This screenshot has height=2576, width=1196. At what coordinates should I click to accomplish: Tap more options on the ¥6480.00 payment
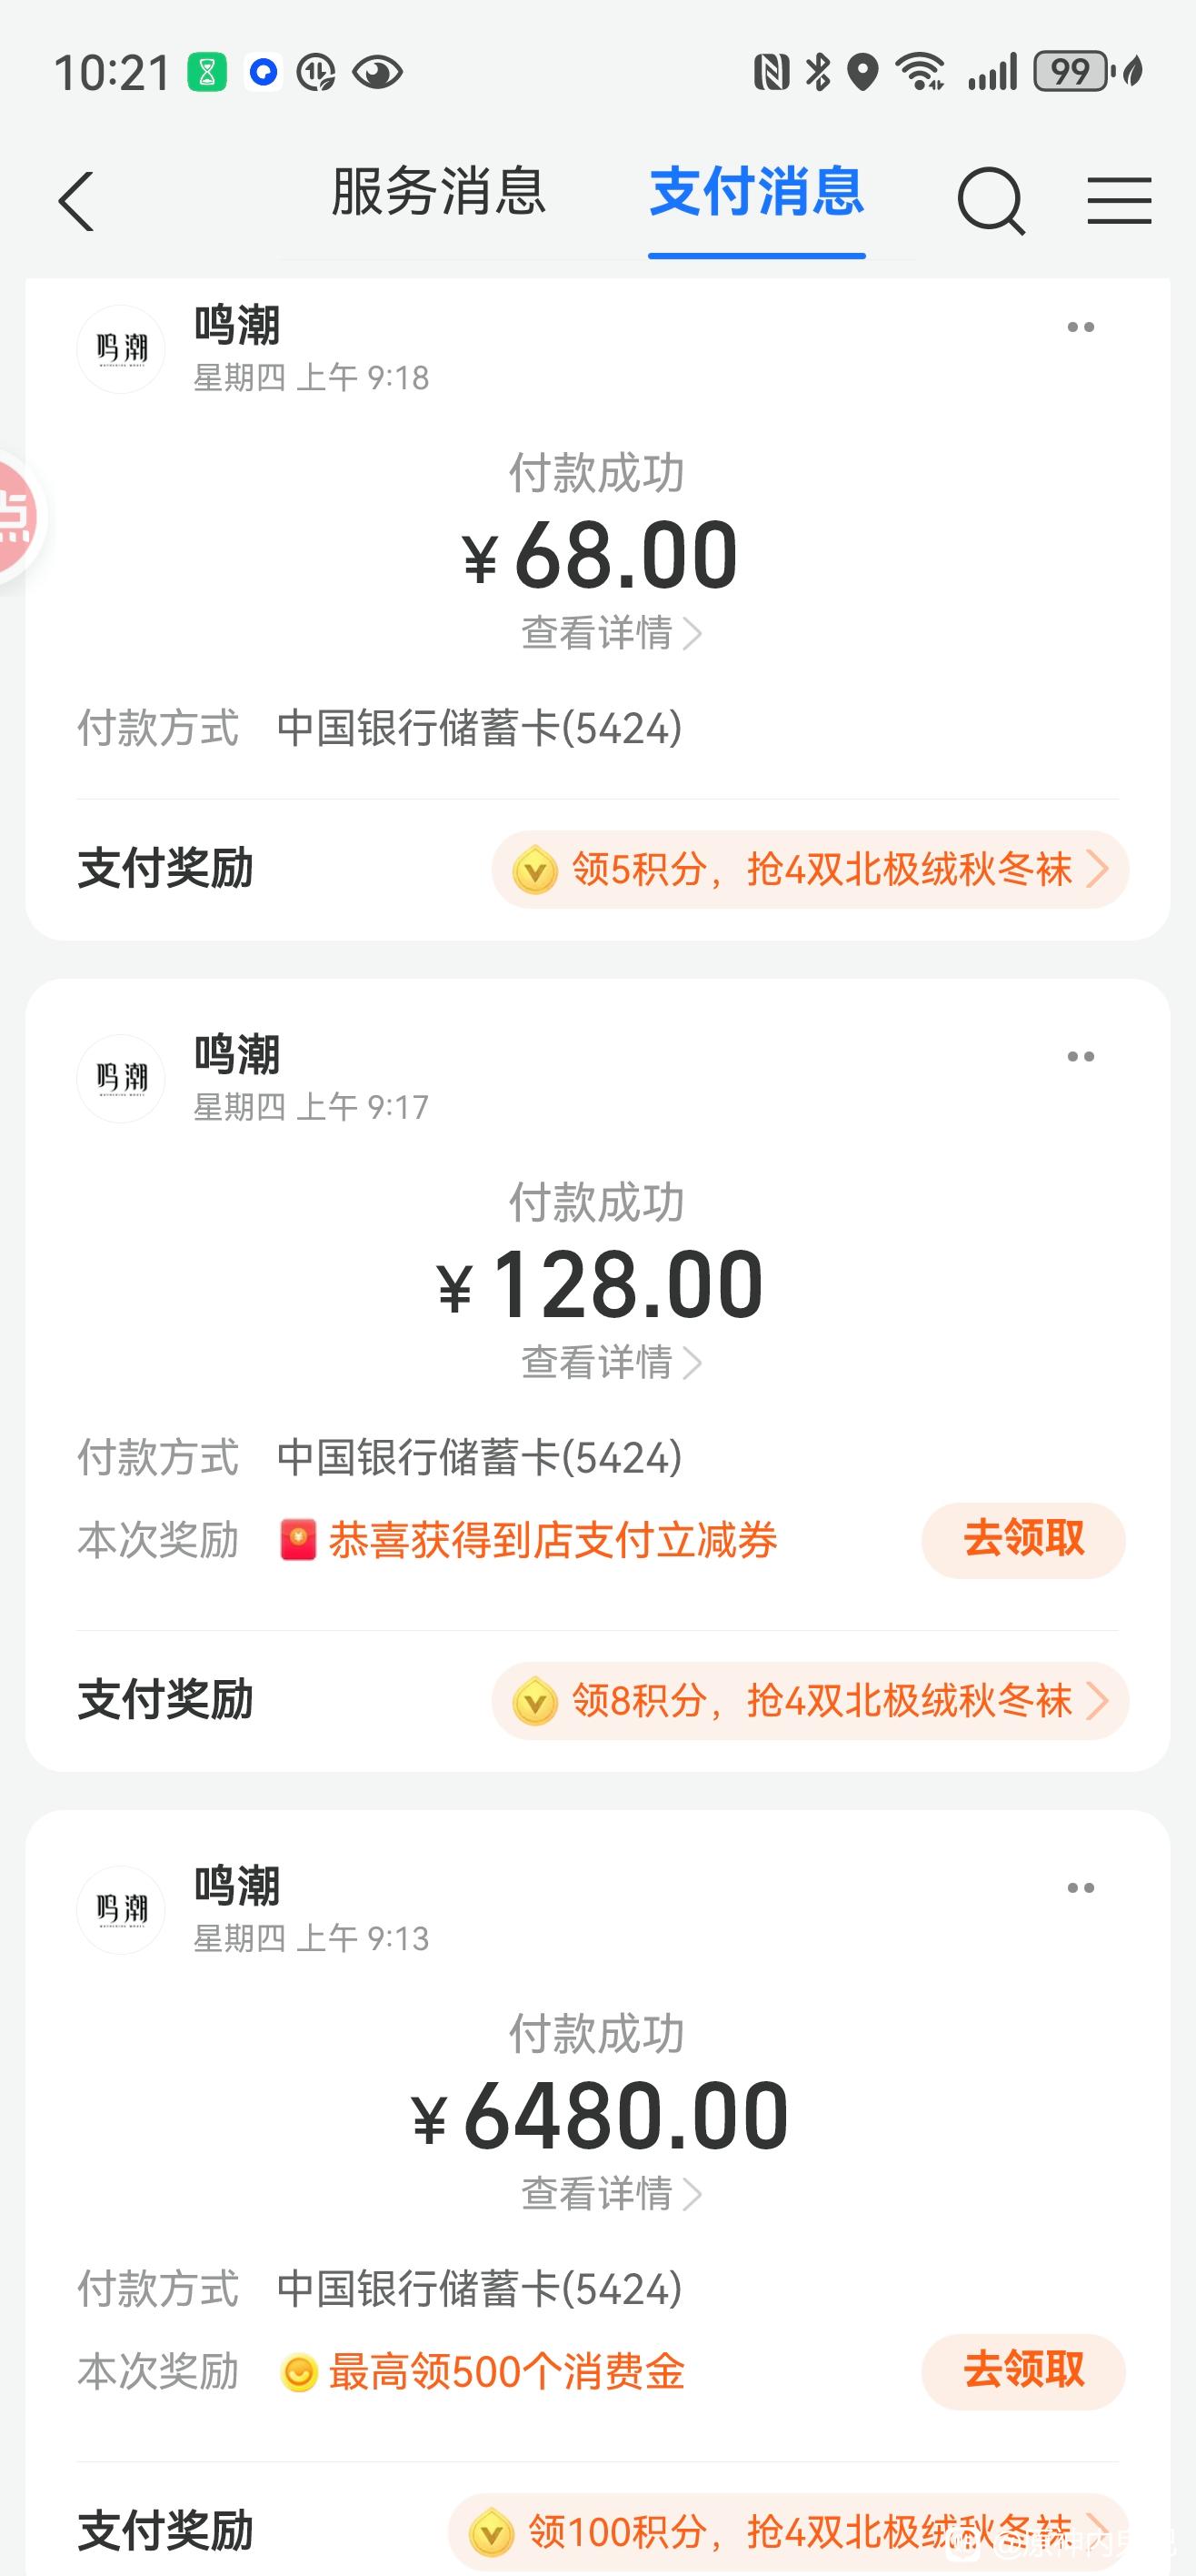[1080, 1887]
